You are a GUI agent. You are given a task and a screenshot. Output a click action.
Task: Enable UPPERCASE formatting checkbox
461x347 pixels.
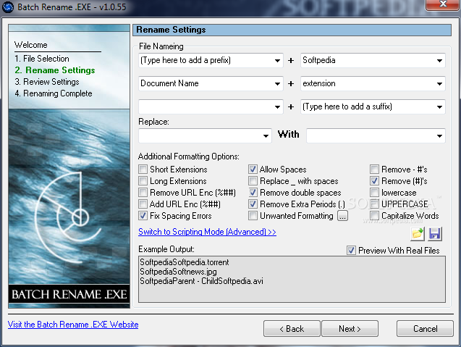(x=374, y=204)
